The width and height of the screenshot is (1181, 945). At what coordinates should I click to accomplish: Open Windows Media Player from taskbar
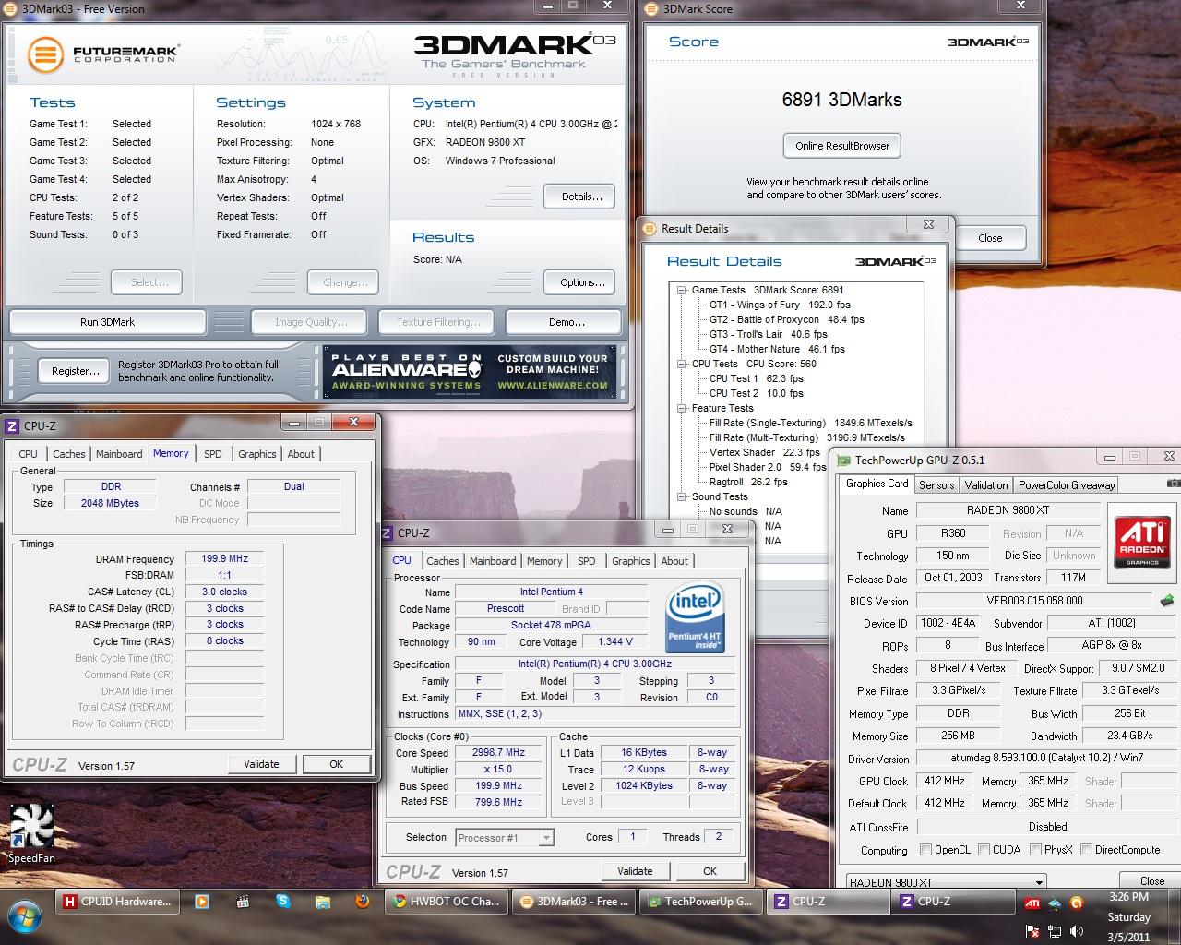[201, 902]
